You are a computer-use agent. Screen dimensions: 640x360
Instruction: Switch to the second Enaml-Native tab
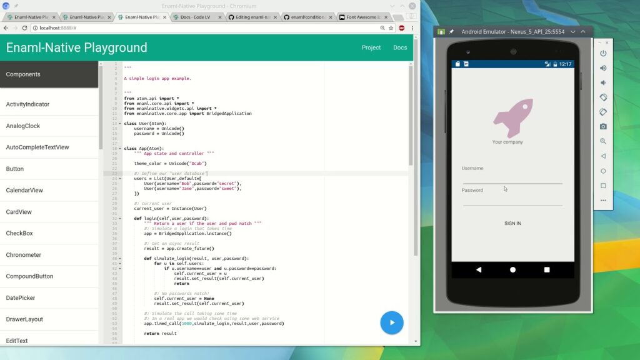click(x=86, y=17)
